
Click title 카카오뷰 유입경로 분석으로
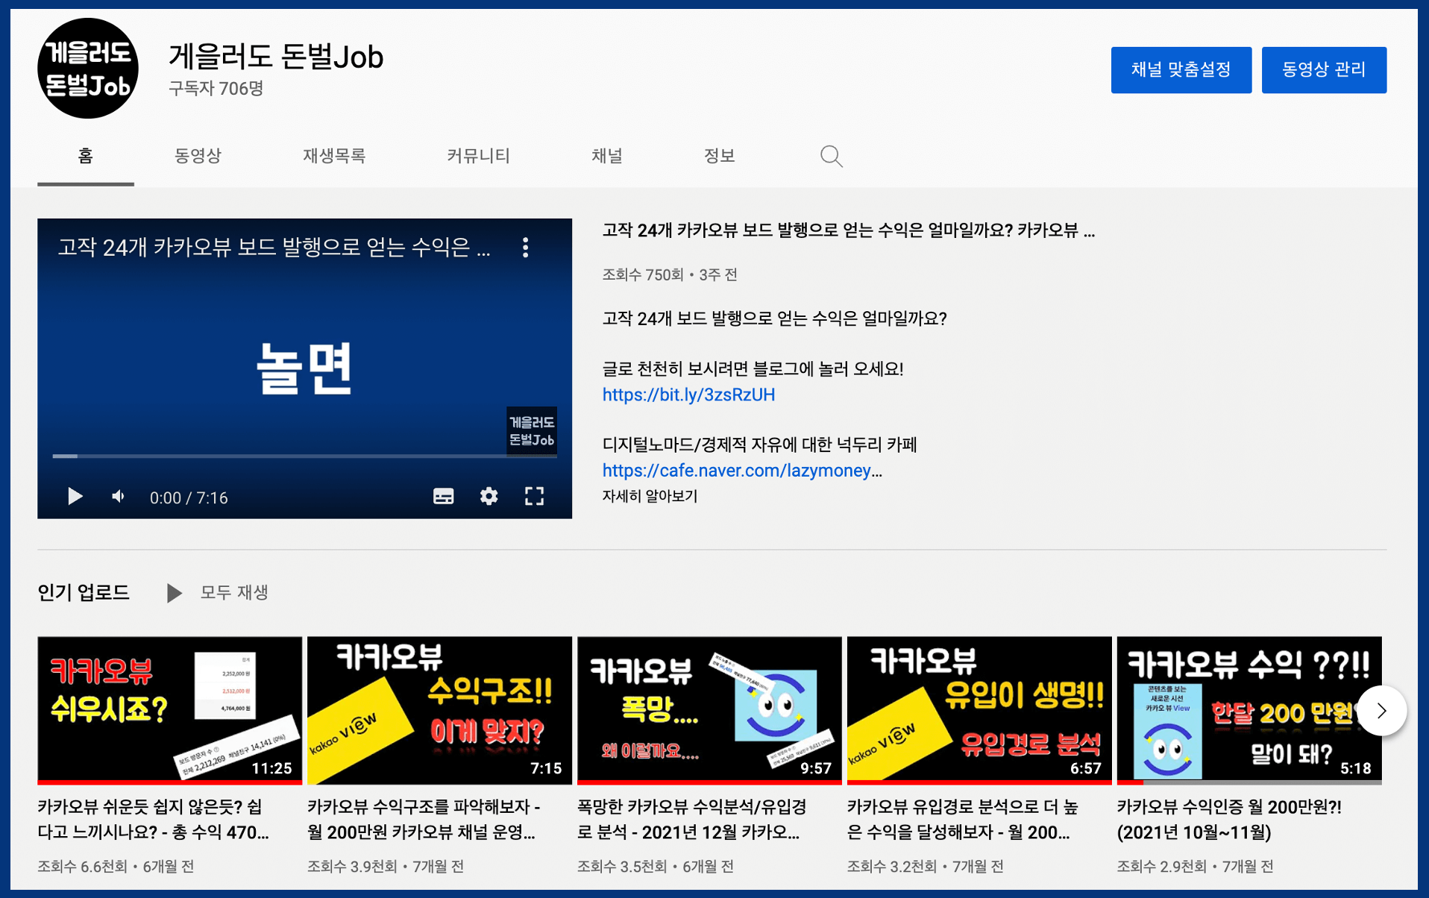963,820
